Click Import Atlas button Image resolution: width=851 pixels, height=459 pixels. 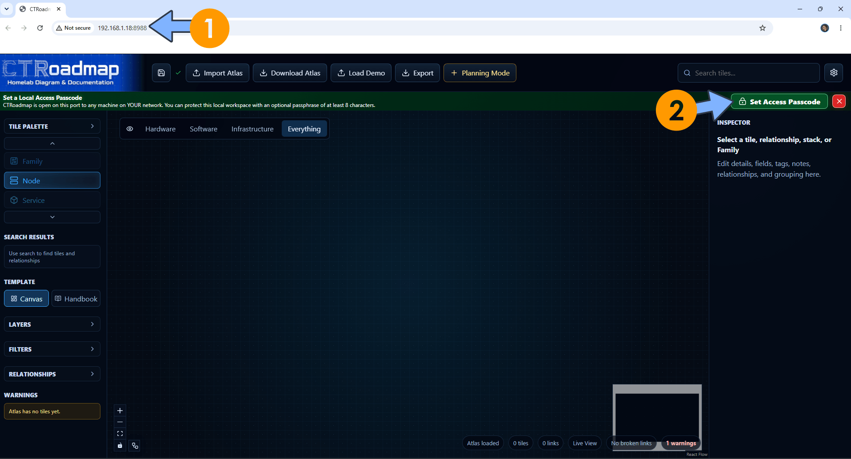(x=217, y=73)
